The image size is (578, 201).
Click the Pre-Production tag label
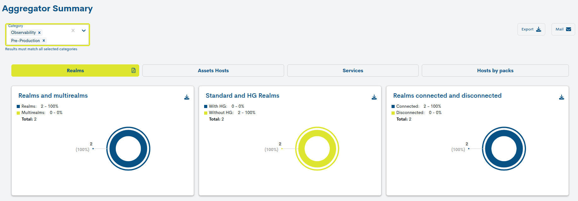tap(26, 41)
